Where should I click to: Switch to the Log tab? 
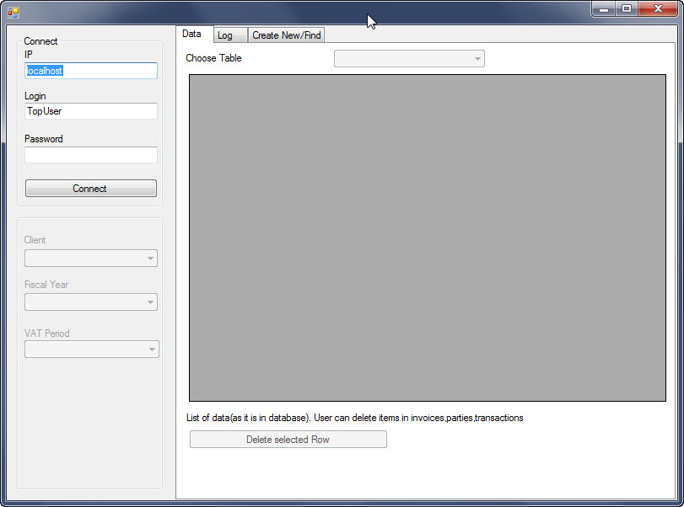[x=225, y=35]
